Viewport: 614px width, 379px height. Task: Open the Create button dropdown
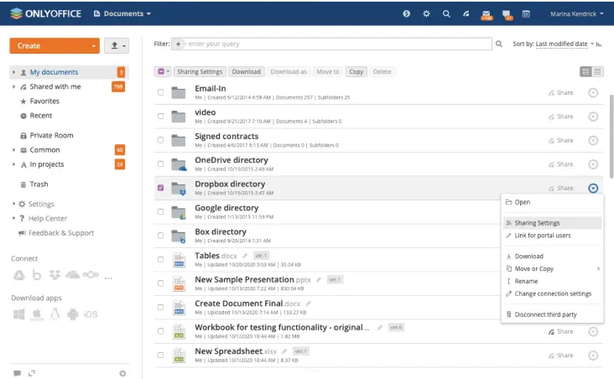(x=94, y=46)
